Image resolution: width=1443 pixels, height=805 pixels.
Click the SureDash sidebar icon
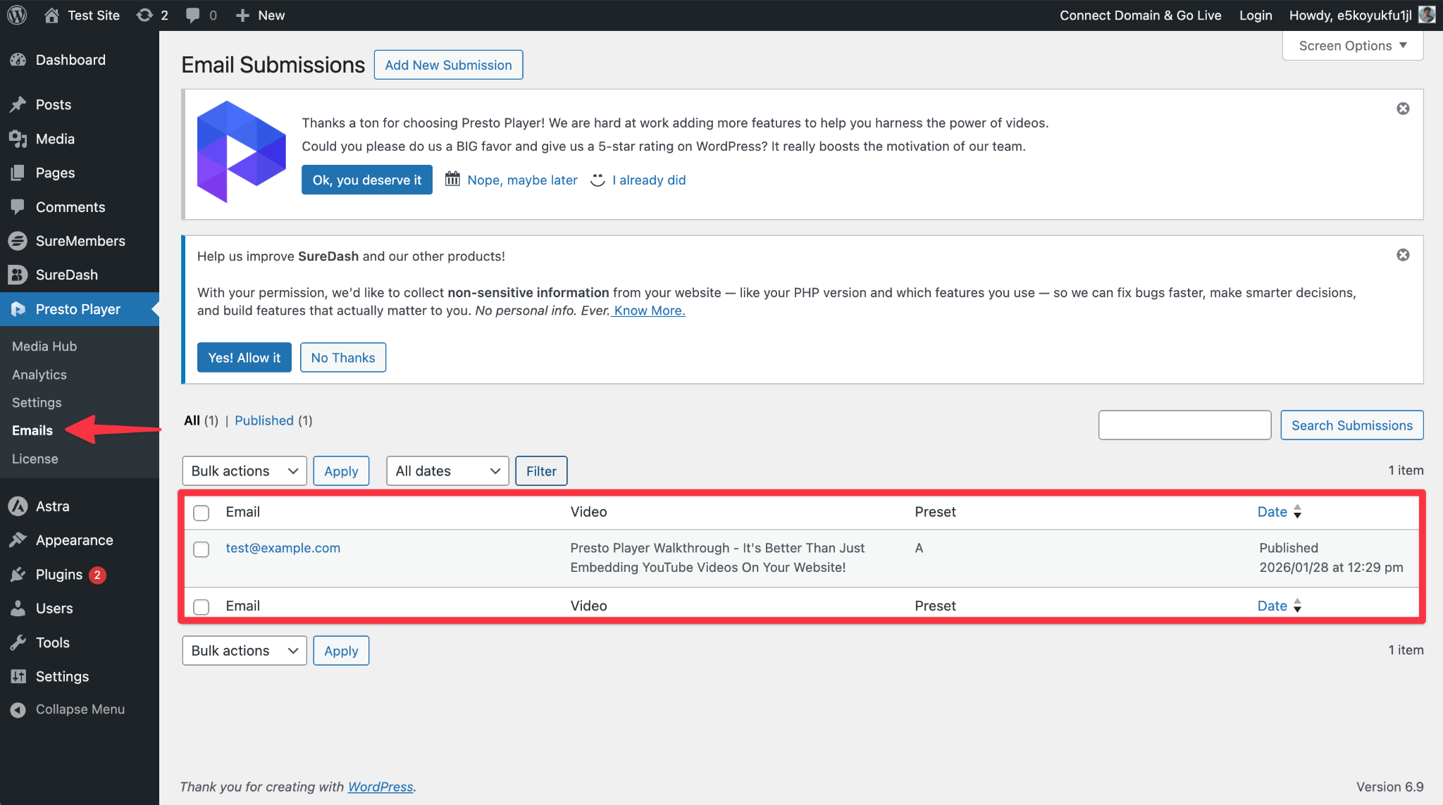pyautogui.click(x=18, y=275)
